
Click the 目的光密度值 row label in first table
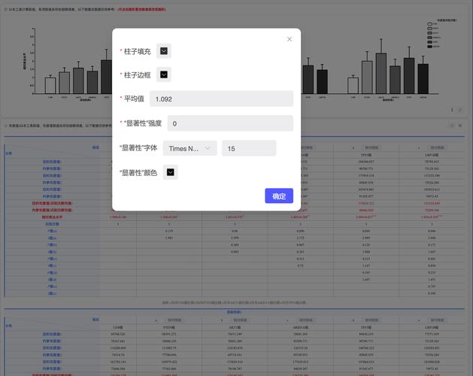pyautogui.click(x=52, y=162)
